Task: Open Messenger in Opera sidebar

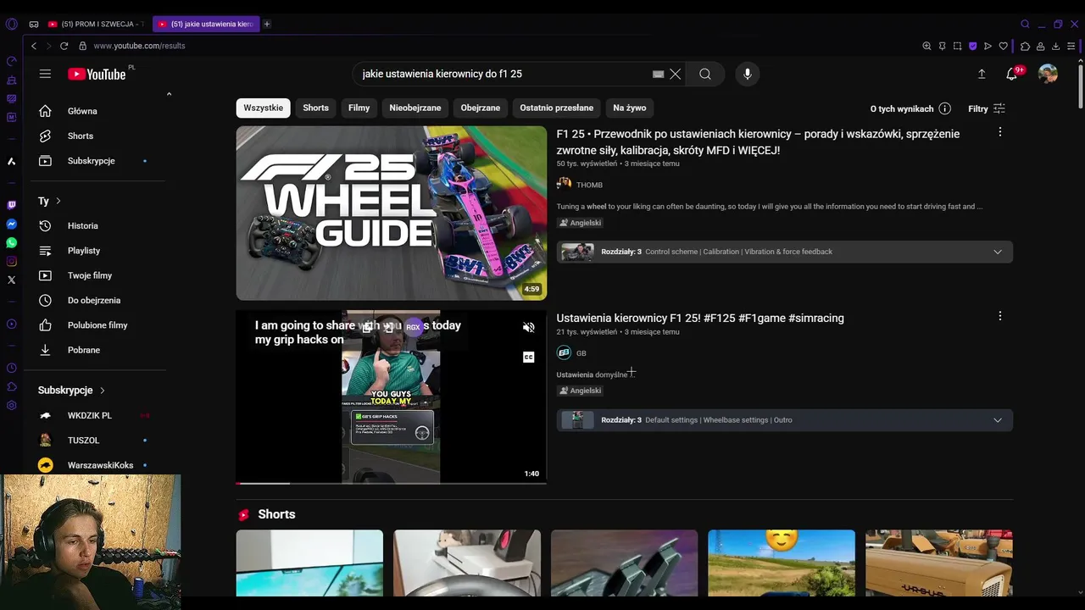Action: 11,225
